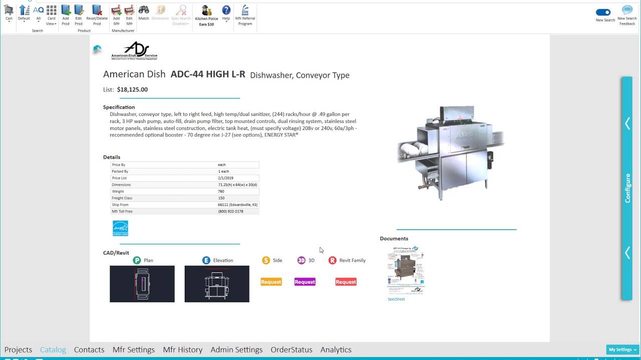The height and width of the screenshot is (360, 641).
Task: Open Mfr History tab
Action: point(183,349)
